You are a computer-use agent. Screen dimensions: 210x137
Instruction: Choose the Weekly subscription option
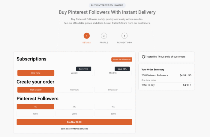tap(74, 73)
